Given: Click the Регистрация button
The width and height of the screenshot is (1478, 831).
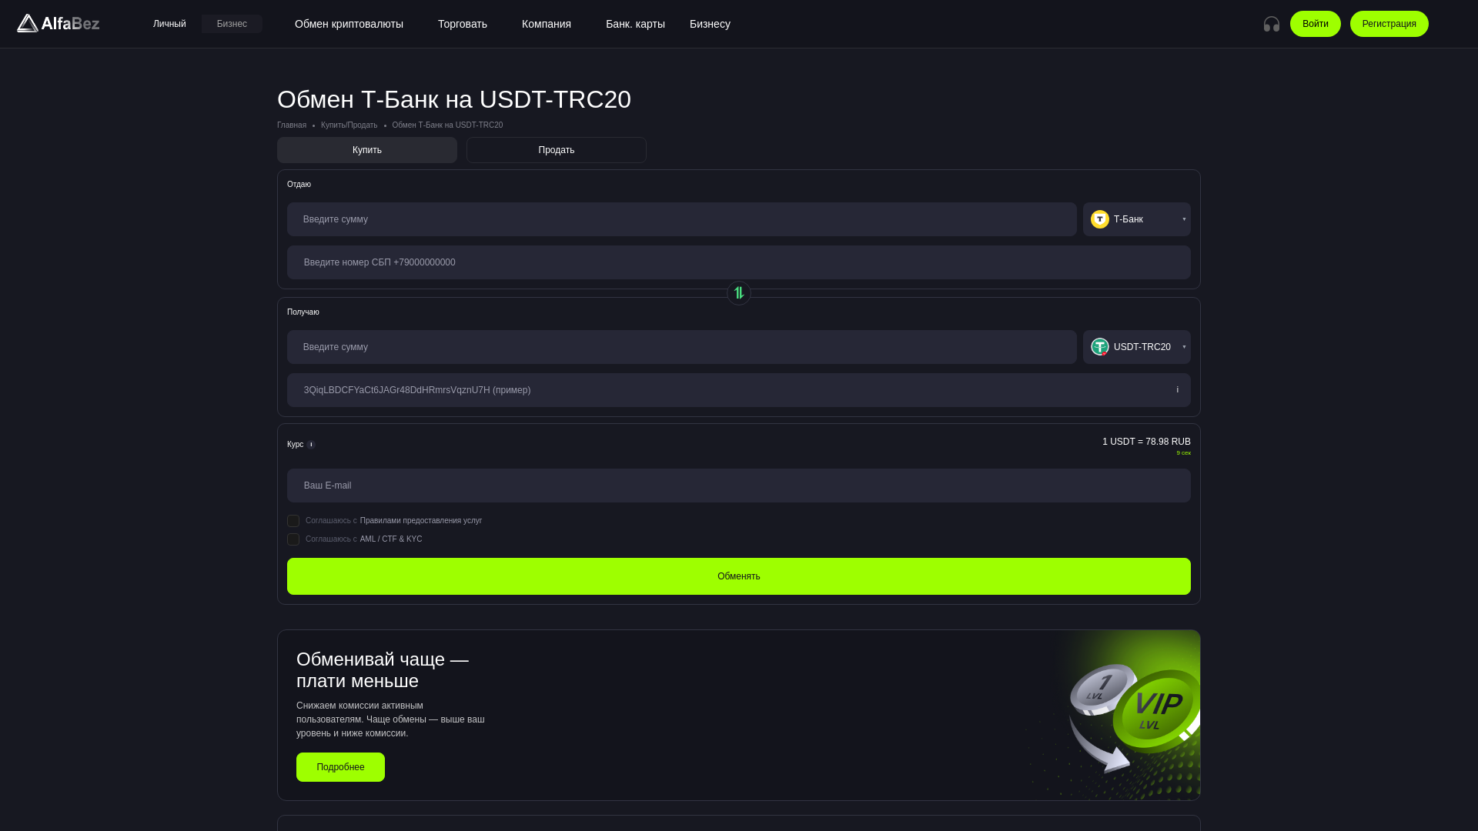Looking at the screenshot, I should pyautogui.click(x=1389, y=24).
